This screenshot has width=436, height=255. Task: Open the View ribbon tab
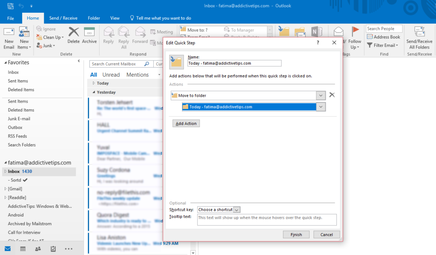click(x=115, y=18)
